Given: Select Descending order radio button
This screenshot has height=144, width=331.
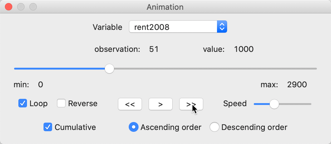Looking at the screenshot, I should click(215, 127).
